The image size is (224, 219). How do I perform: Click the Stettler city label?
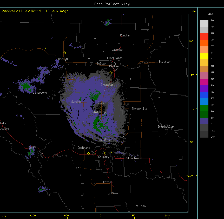pyautogui.click(x=165, y=62)
